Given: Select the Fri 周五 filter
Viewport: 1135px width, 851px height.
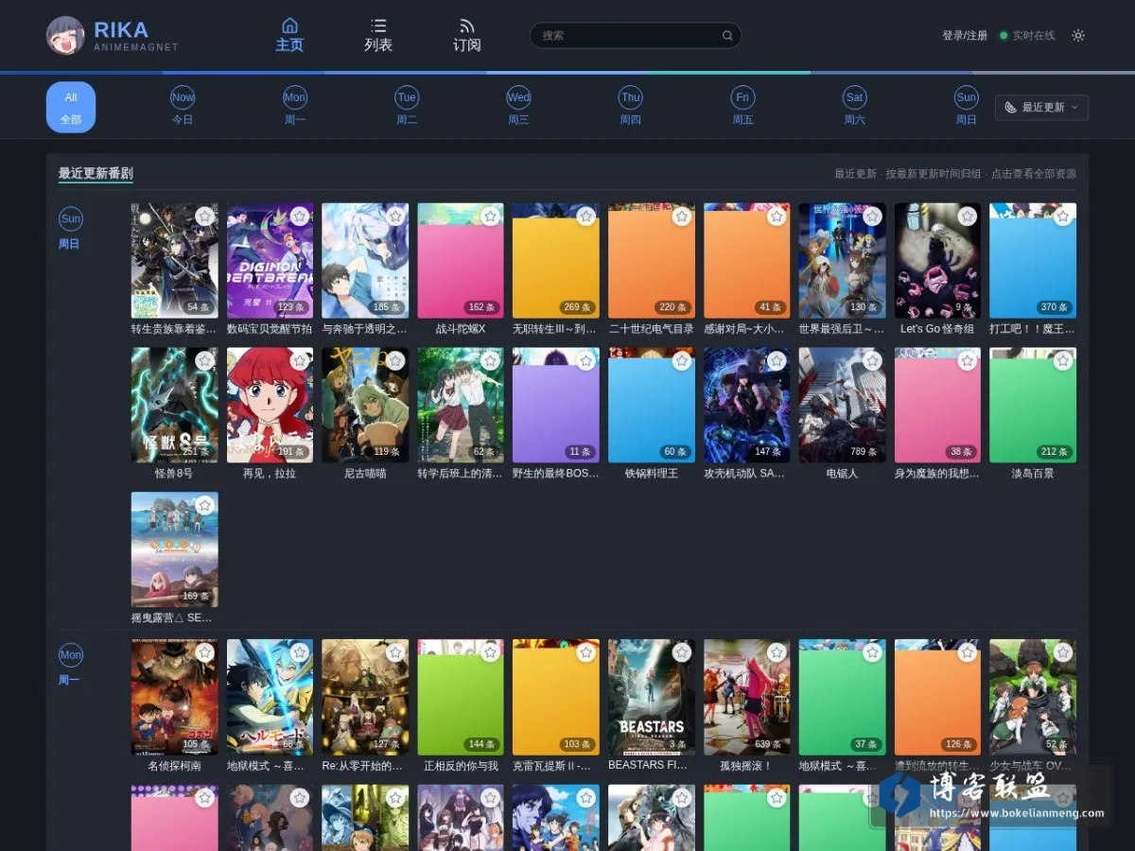Looking at the screenshot, I should click(742, 107).
